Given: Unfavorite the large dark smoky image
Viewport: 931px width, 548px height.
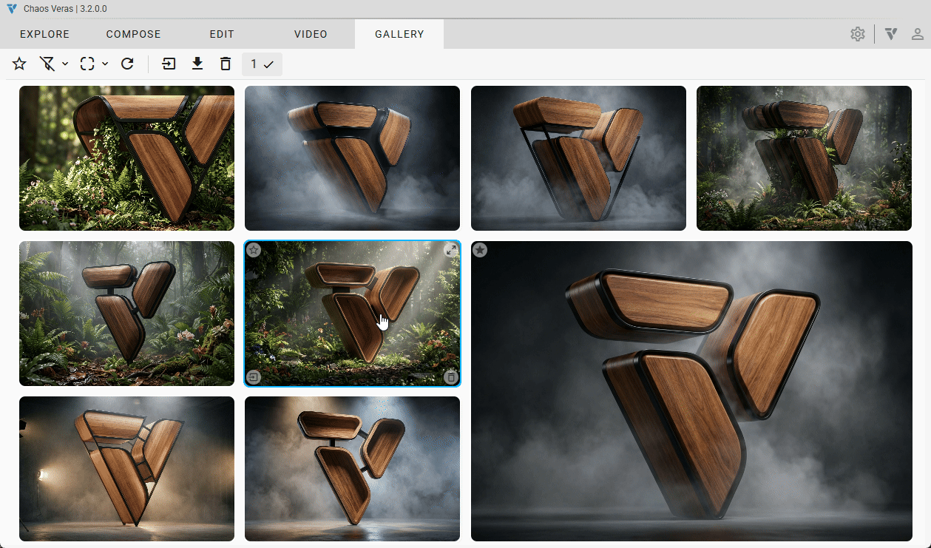Looking at the screenshot, I should tap(480, 250).
